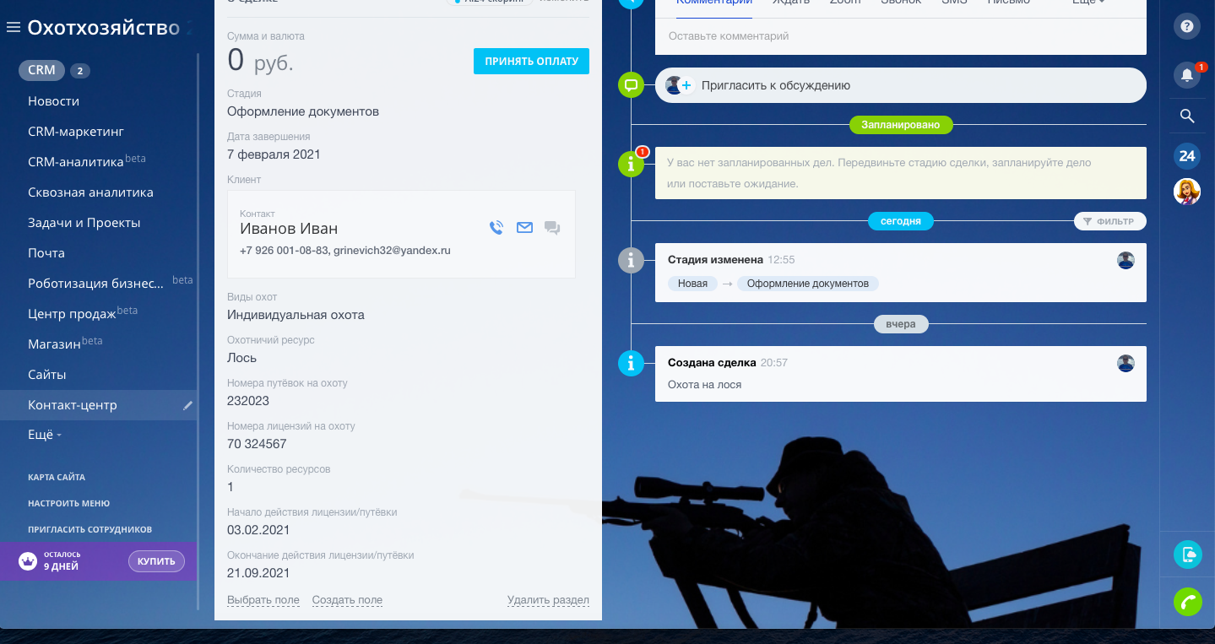This screenshot has height=644, width=1215.
Task: Click ПРИГЛАСИТЬ СОТРУДНИКОВ link
Action: click(x=90, y=529)
